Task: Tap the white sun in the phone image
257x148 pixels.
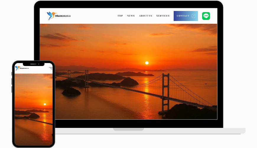Action: coord(45,104)
